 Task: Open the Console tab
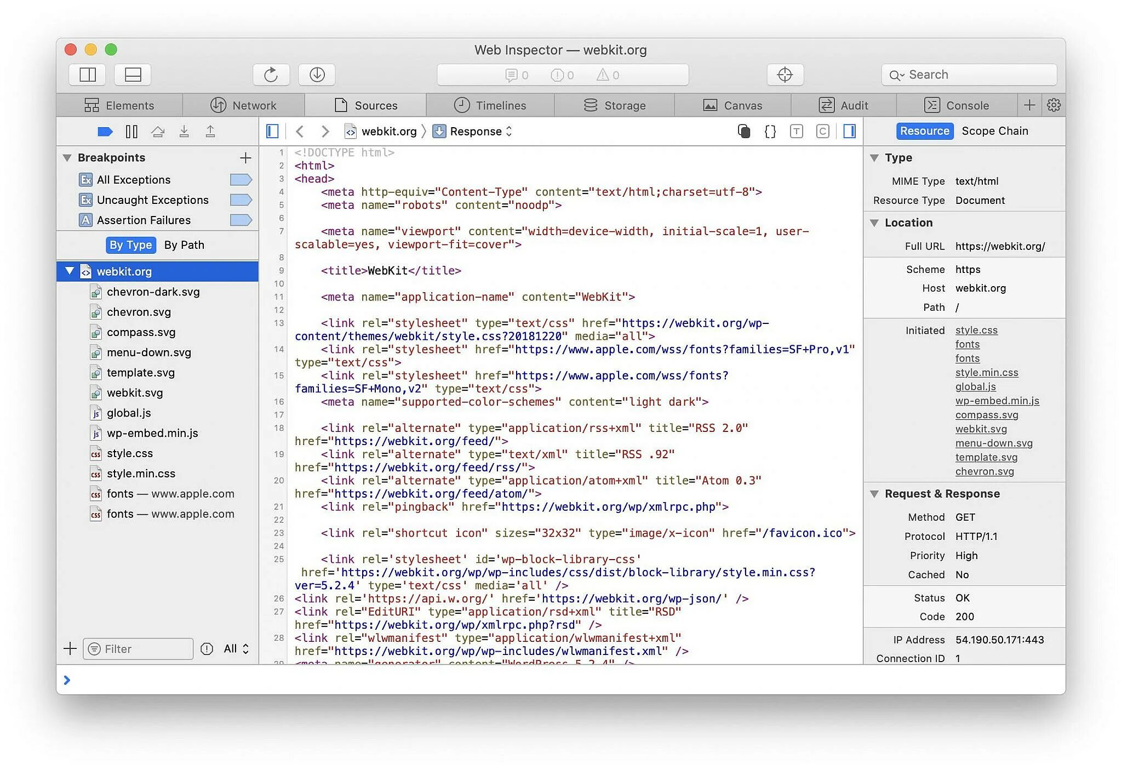coord(957,105)
